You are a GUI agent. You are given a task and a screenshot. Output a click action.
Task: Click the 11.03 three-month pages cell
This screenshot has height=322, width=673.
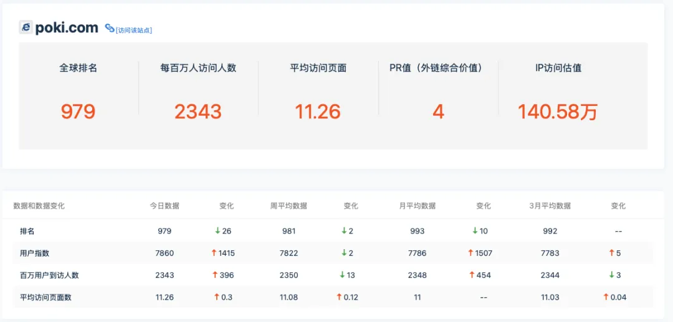[550, 297]
